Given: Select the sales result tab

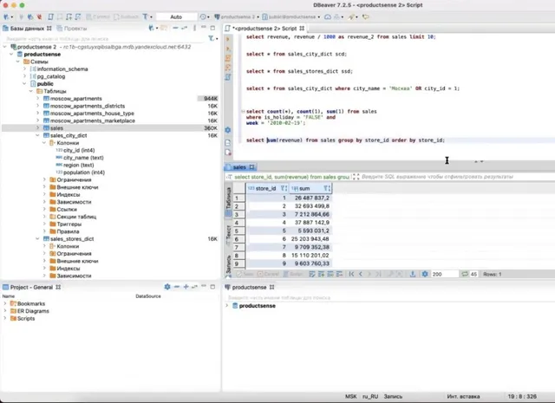Looking at the screenshot, I should 239,167.
